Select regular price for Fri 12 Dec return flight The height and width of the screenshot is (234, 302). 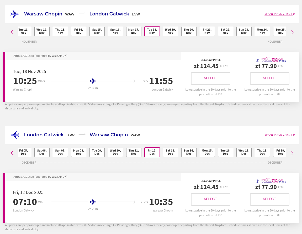210,199
